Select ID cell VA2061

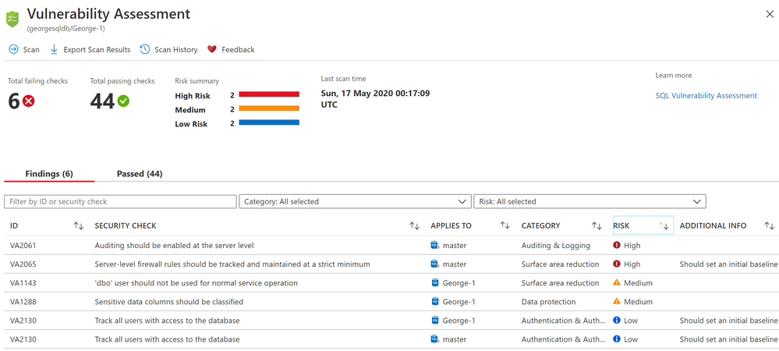tap(23, 245)
